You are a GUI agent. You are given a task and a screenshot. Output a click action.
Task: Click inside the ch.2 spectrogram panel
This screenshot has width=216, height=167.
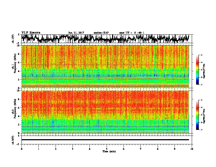[105, 112]
